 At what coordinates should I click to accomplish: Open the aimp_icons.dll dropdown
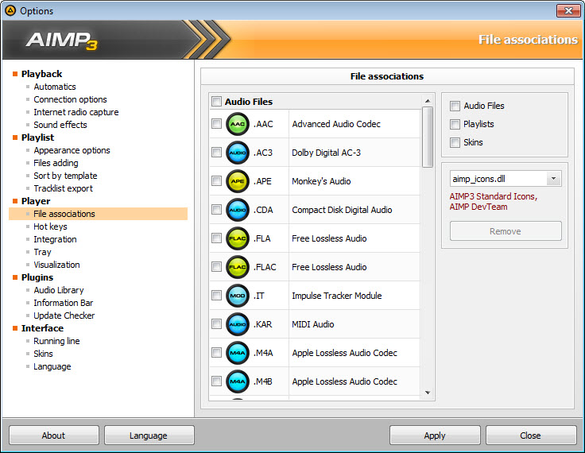[554, 179]
